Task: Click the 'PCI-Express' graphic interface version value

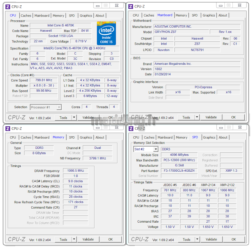Action: coord(203,87)
